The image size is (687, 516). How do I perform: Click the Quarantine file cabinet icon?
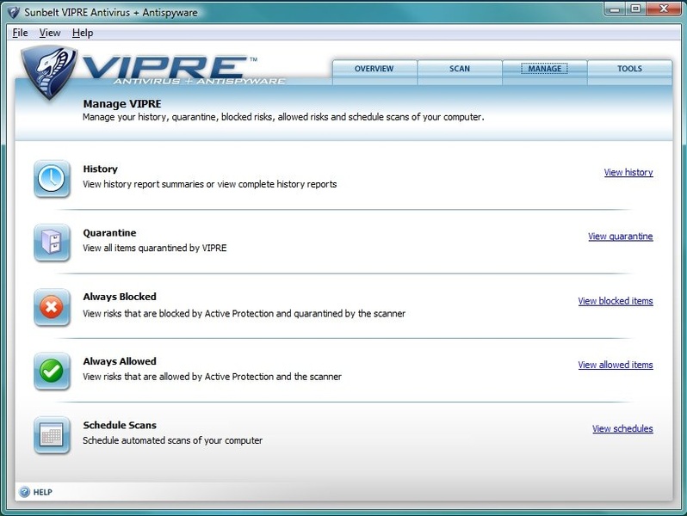point(52,242)
